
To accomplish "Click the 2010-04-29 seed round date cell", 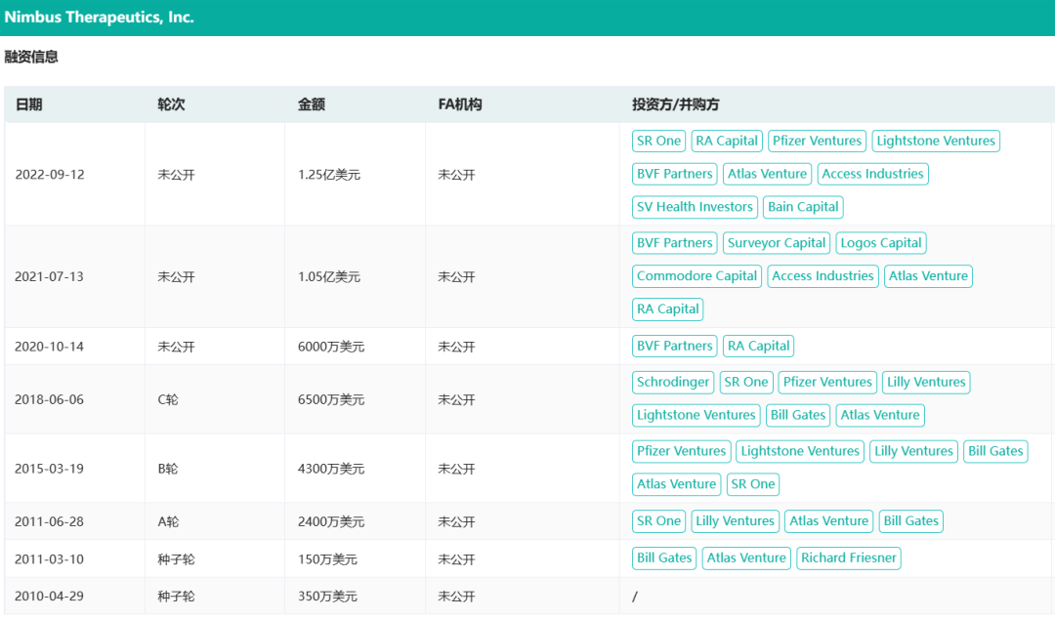I will pyautogui.click(x=49, y=596).
